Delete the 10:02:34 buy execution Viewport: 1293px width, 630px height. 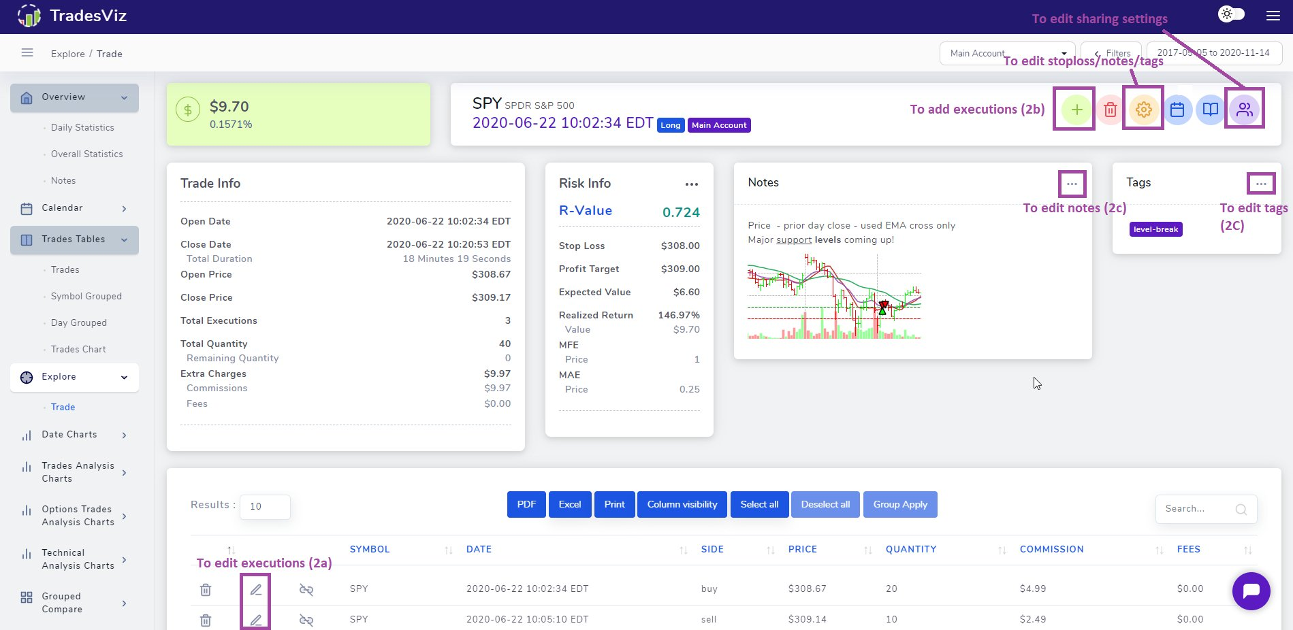pyautogui.click(x=206, y=590)
